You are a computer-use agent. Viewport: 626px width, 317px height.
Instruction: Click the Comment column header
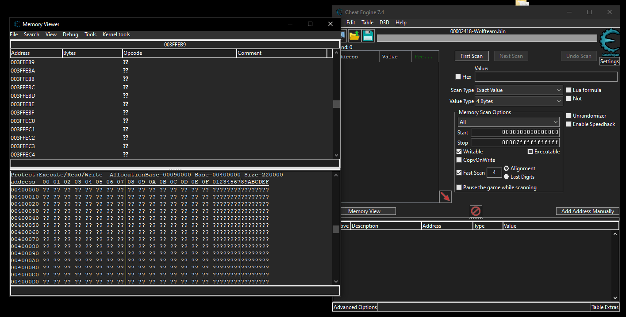282,53
